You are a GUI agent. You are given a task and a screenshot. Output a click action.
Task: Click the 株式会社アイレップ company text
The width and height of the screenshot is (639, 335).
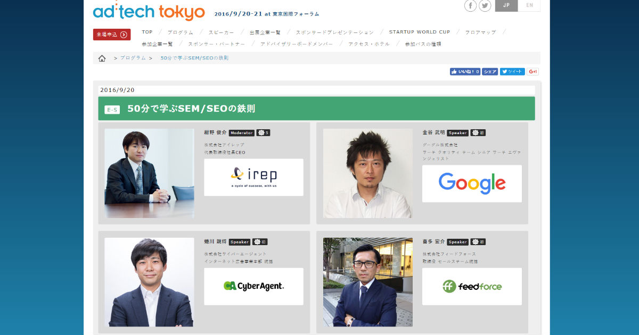coord(224,145)
